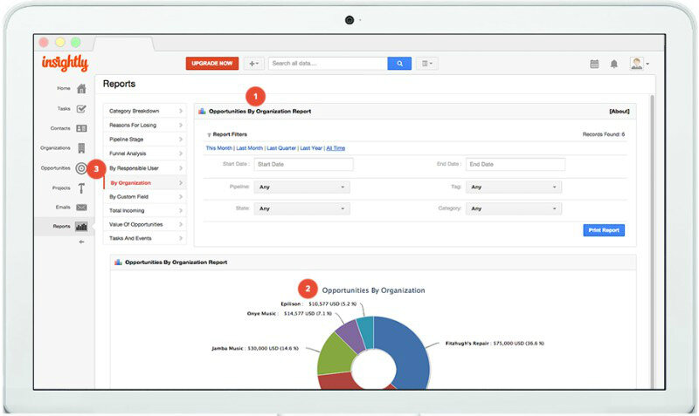
Task: Click the Home house icon in sidebar
Action: [x=81, y=88]
